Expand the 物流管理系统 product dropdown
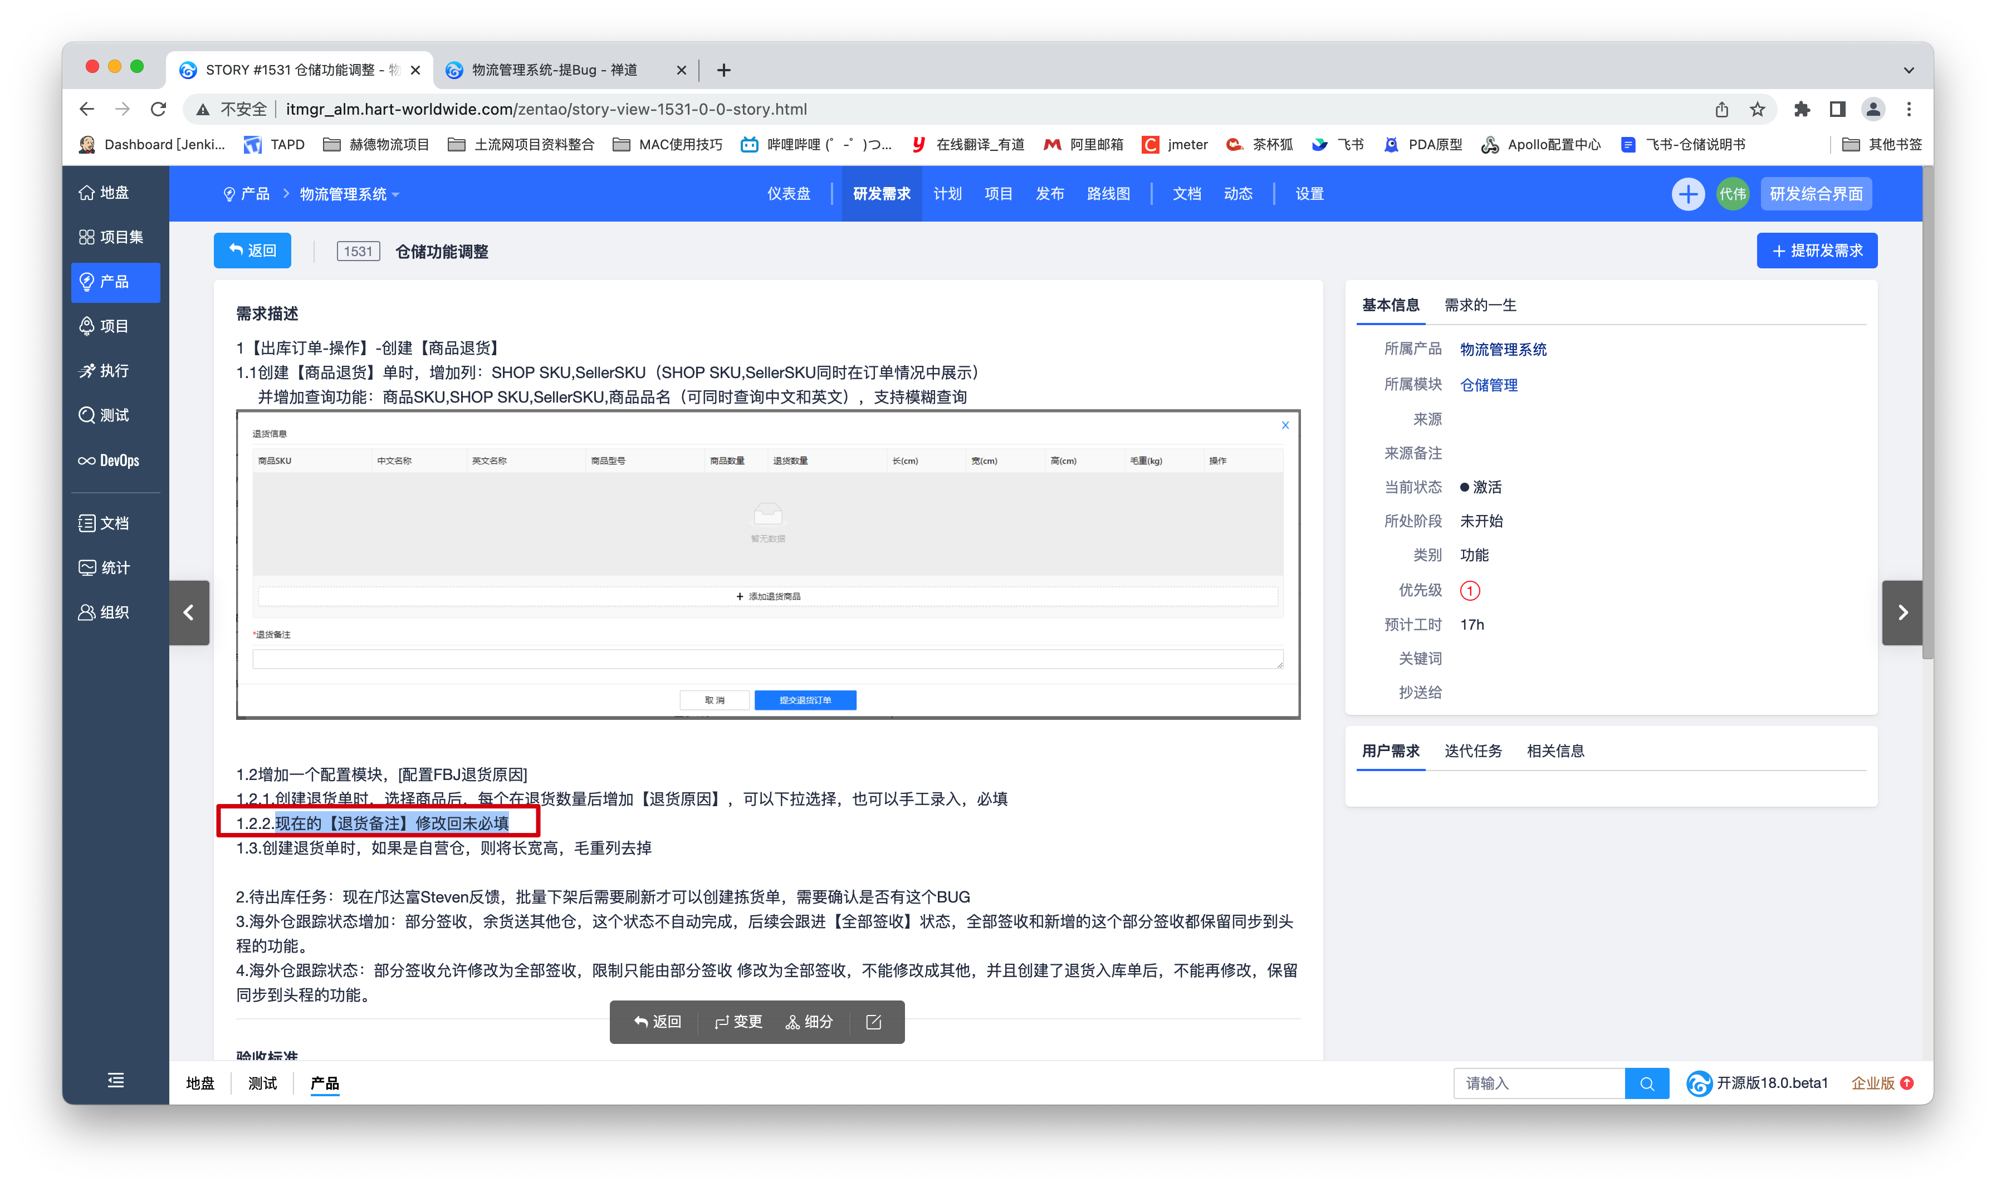The height and width of the screenshot is (1187, 1996). pos(349,194)
